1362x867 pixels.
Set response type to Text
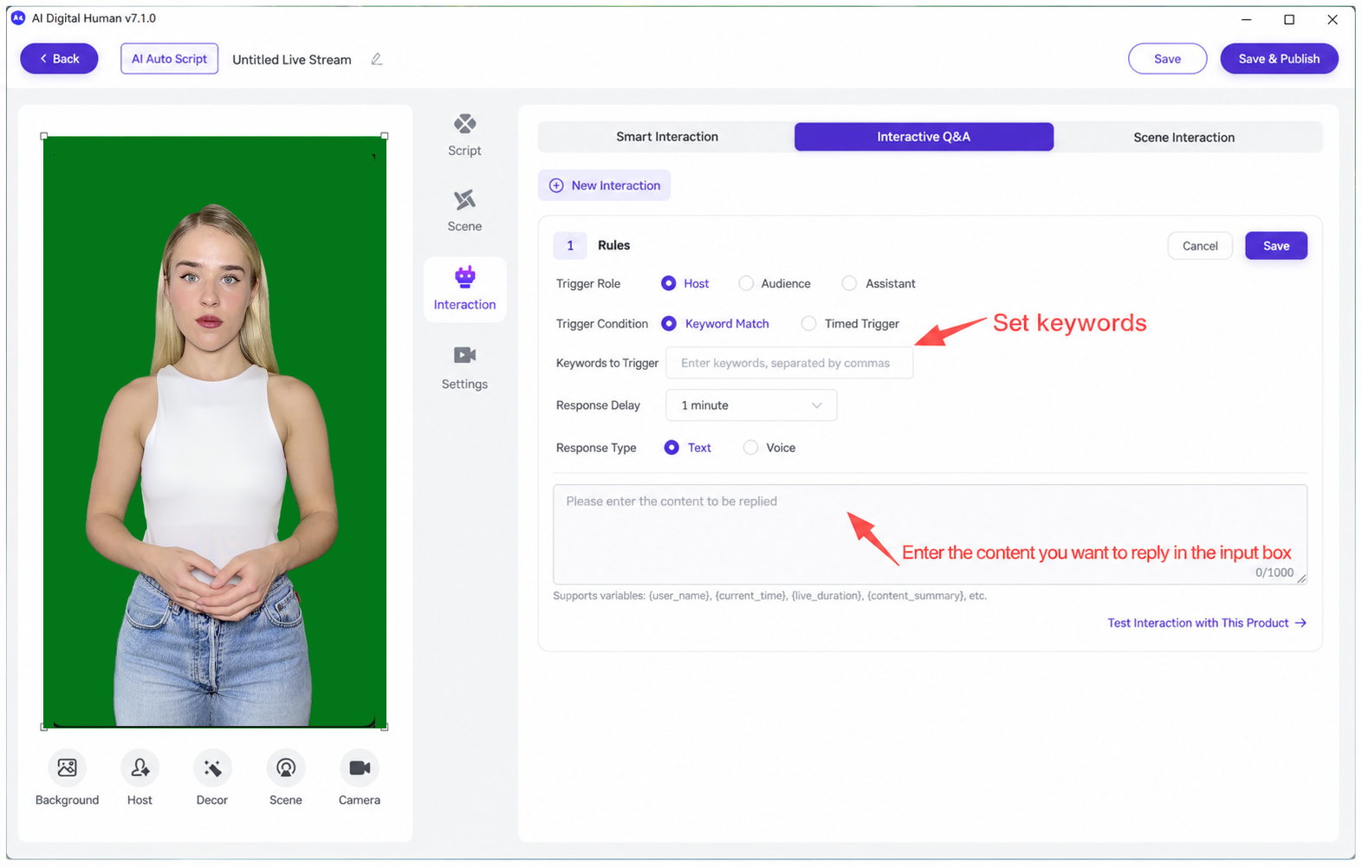(x=671, y=447)
